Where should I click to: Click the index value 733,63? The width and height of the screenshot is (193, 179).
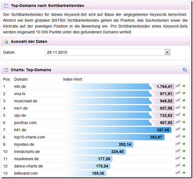pos(166,116)
